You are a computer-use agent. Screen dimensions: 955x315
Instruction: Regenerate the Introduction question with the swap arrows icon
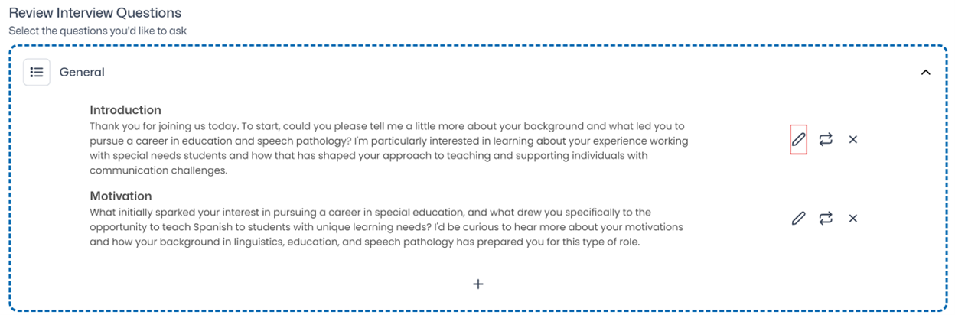826,140
